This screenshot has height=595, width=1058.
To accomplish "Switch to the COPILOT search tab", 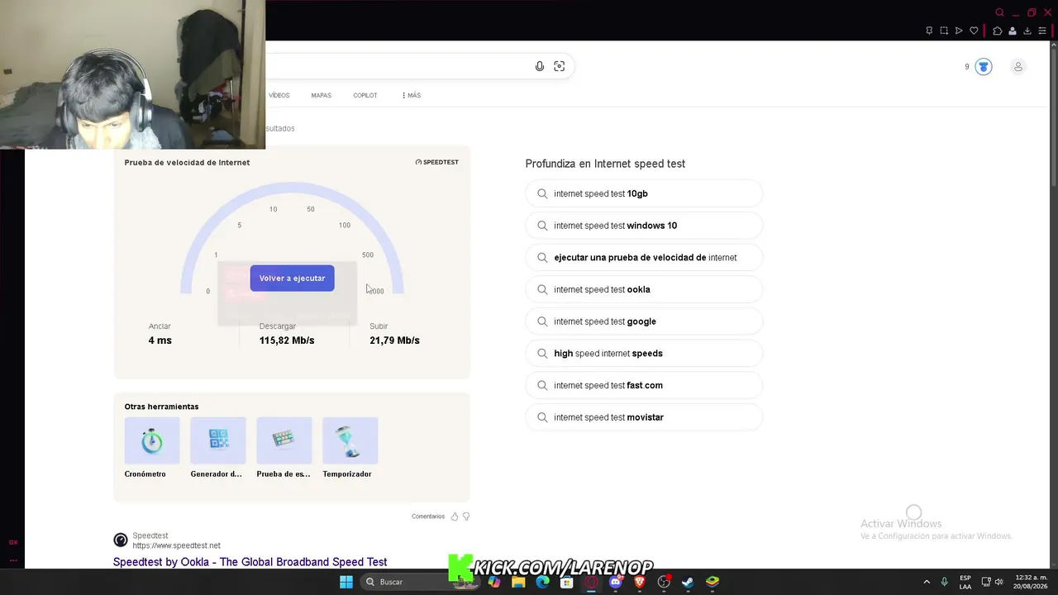I will 365,95.
